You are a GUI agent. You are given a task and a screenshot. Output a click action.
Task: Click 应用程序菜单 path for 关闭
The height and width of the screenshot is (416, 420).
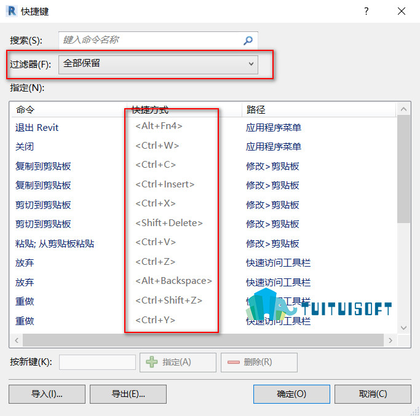pos(274,147)
